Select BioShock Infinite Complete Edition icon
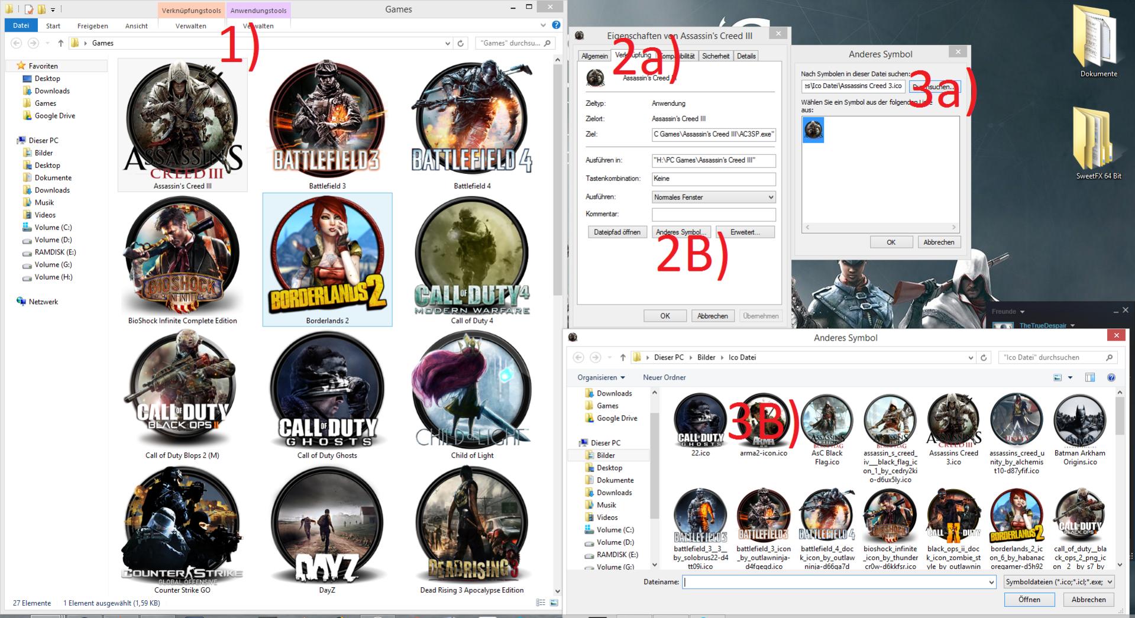1135x618 pixels. pyautogui.click(x=182, y=260)
